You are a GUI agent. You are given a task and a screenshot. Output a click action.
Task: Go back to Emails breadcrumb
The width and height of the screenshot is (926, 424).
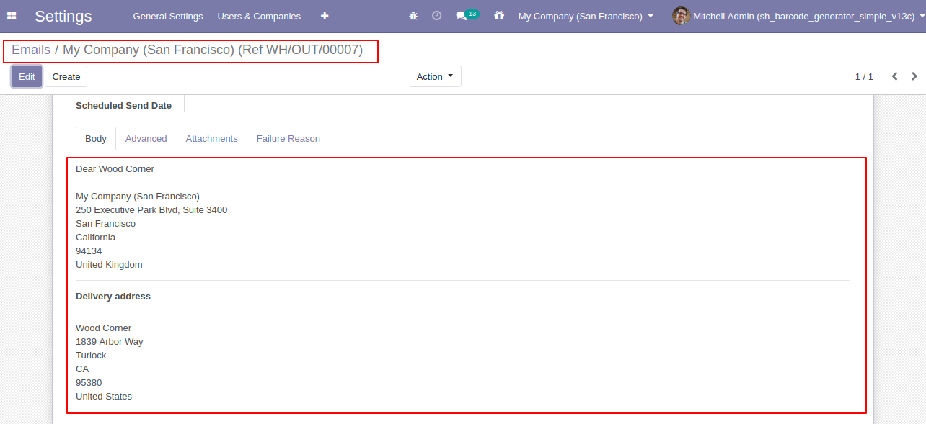31,50
